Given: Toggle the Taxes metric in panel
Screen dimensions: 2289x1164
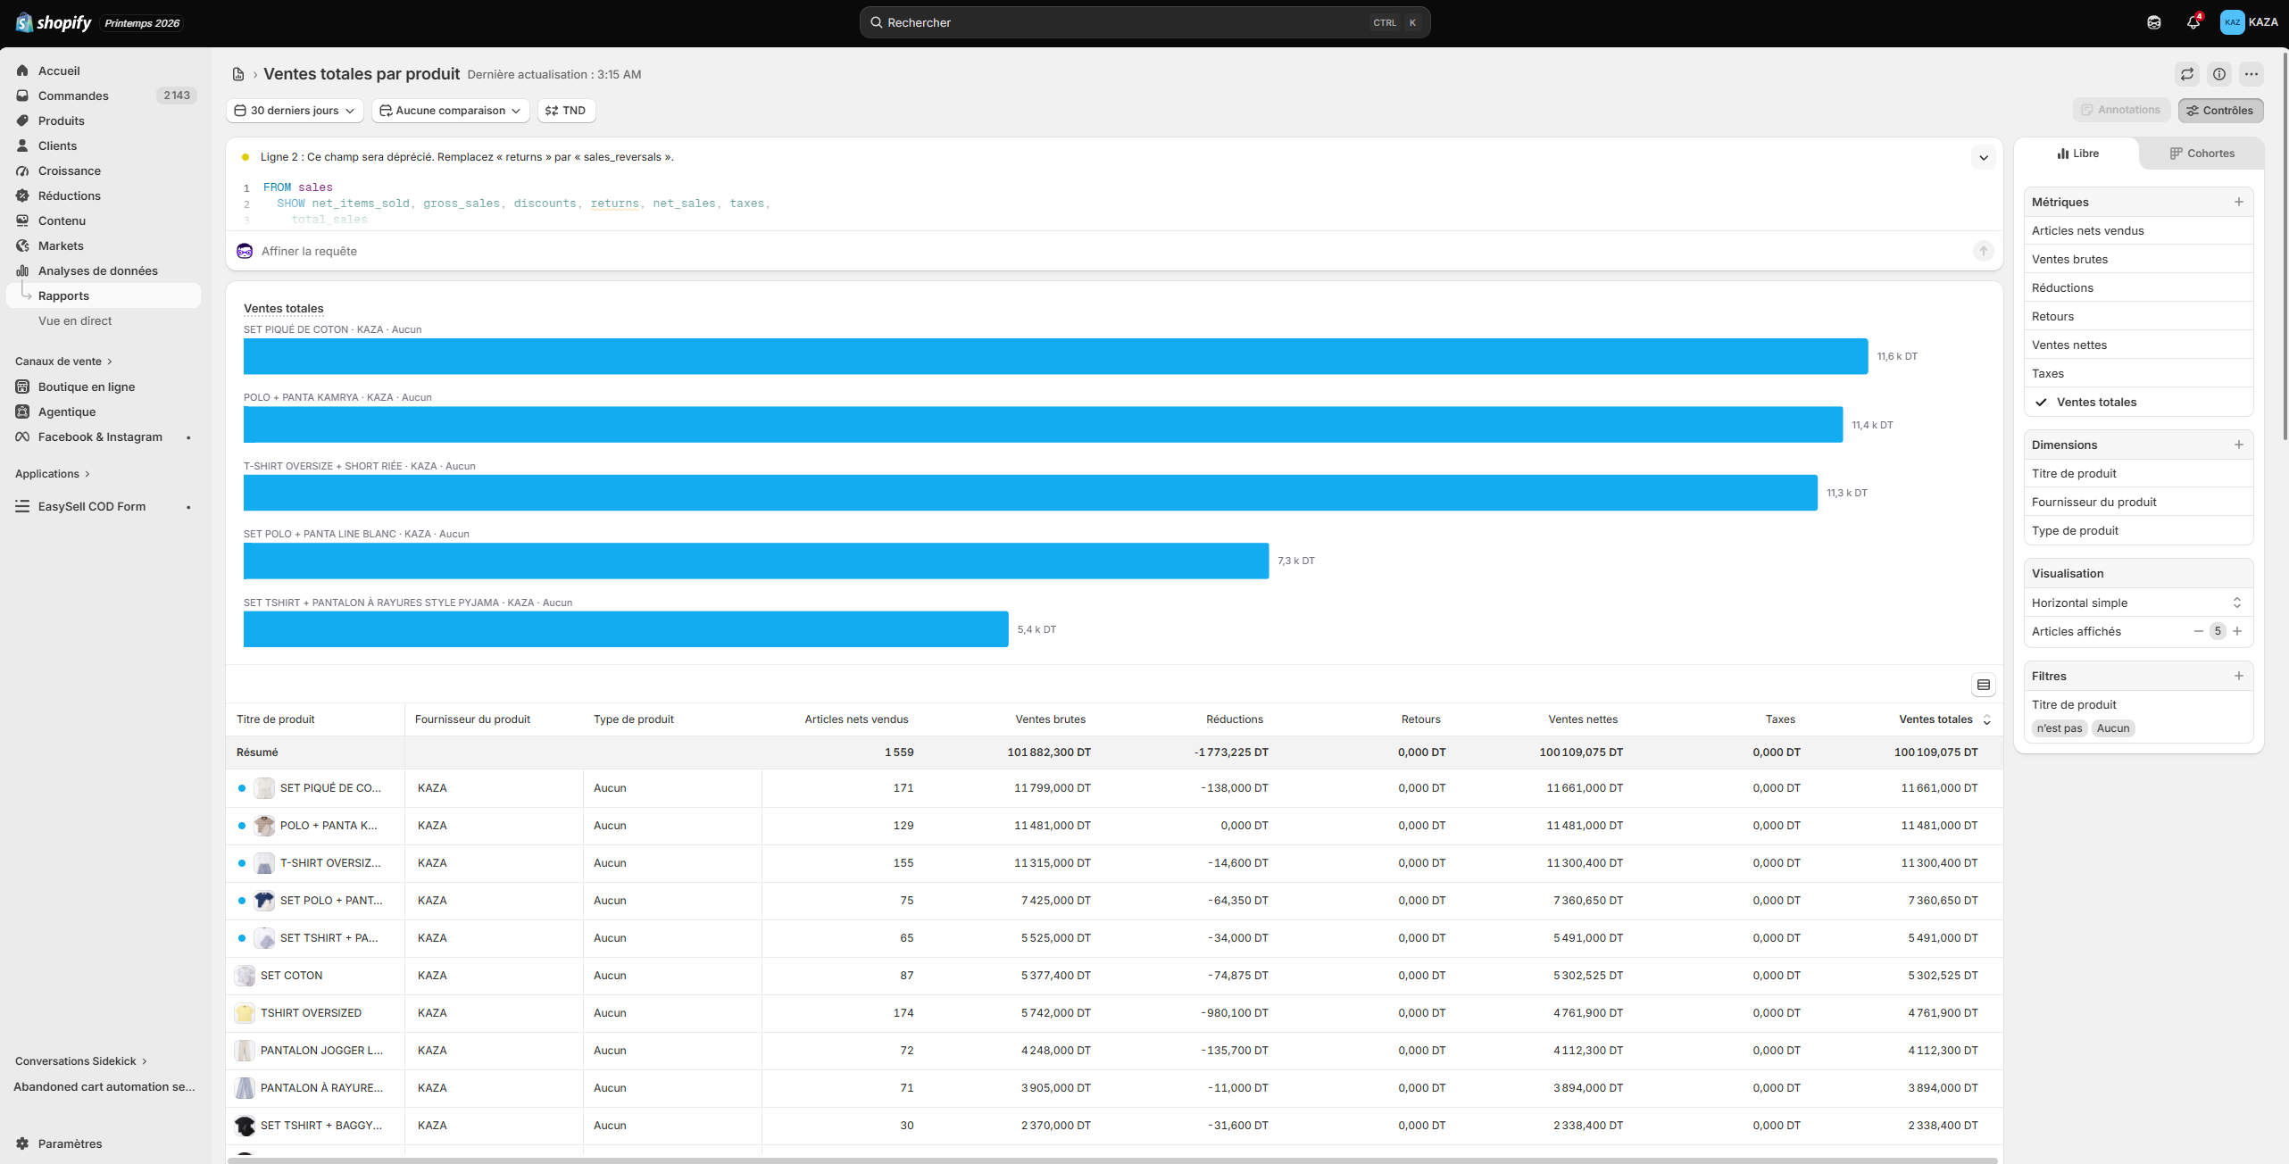Looking at the screenshot, I should pyautogui.click(x=2139, y=373).
